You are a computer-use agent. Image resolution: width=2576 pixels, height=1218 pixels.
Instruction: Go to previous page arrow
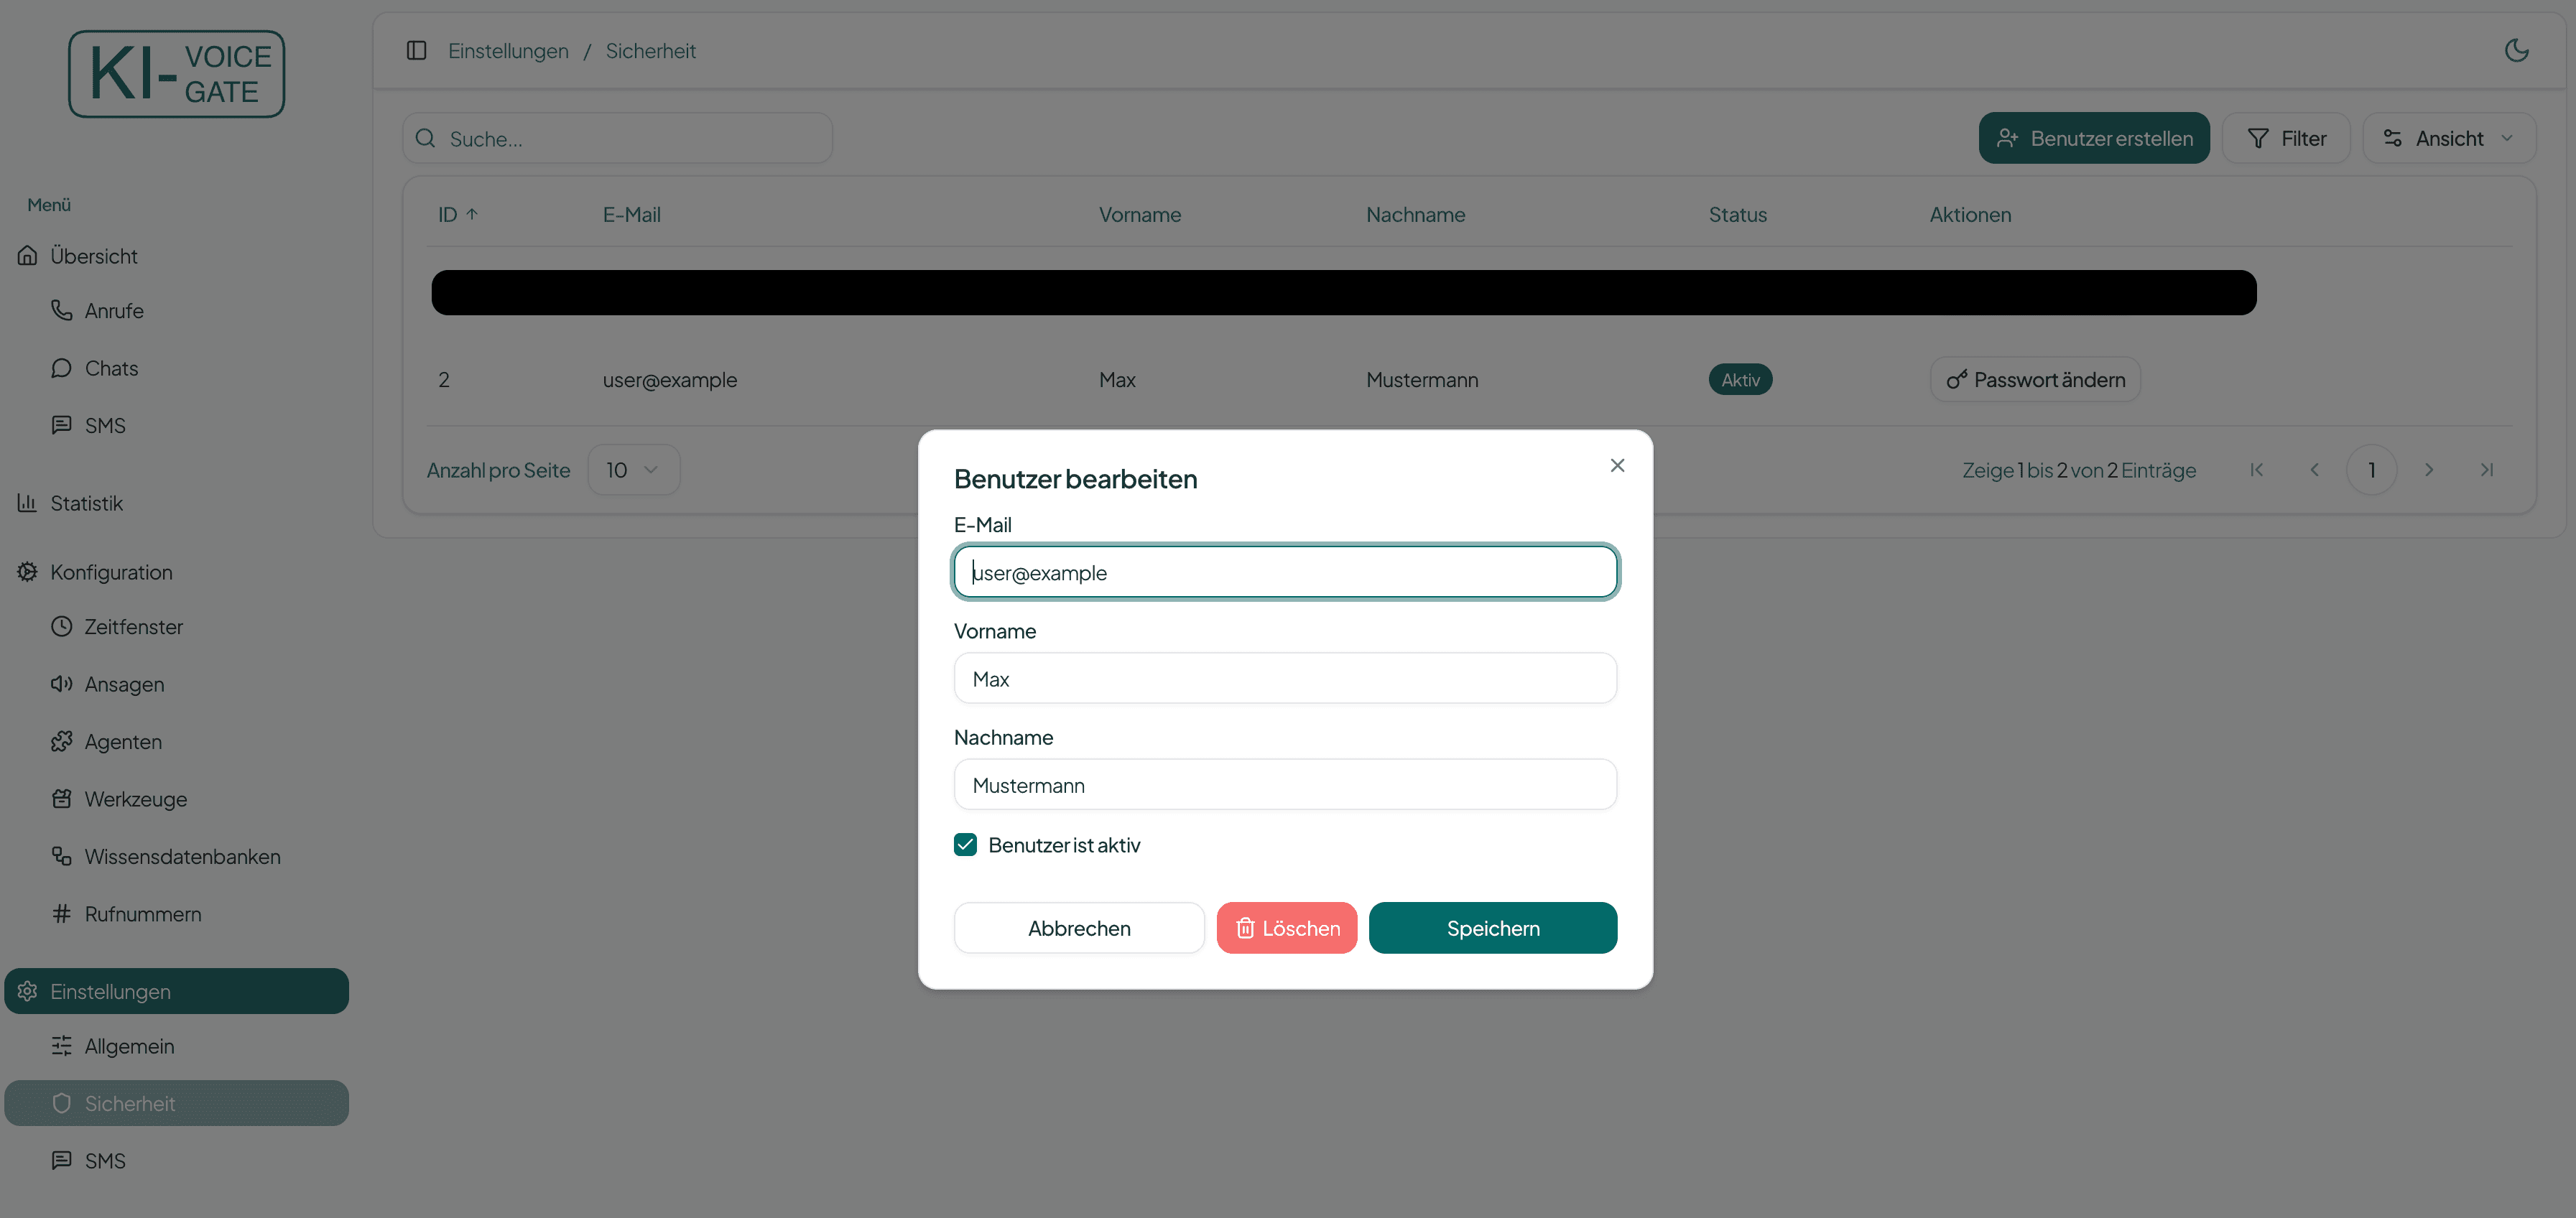pyautogui.click(x=2314, y=470)
